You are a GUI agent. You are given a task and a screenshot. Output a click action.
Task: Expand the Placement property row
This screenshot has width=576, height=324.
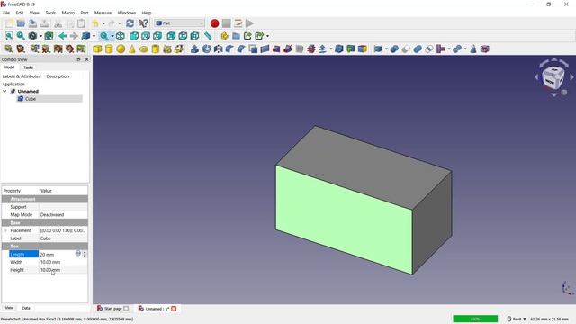tap(5, 230)
